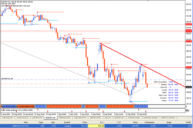The width and height of the screenshot is (193, 128).
Task: Click the red 160.05 price level label
Action: 189,24
